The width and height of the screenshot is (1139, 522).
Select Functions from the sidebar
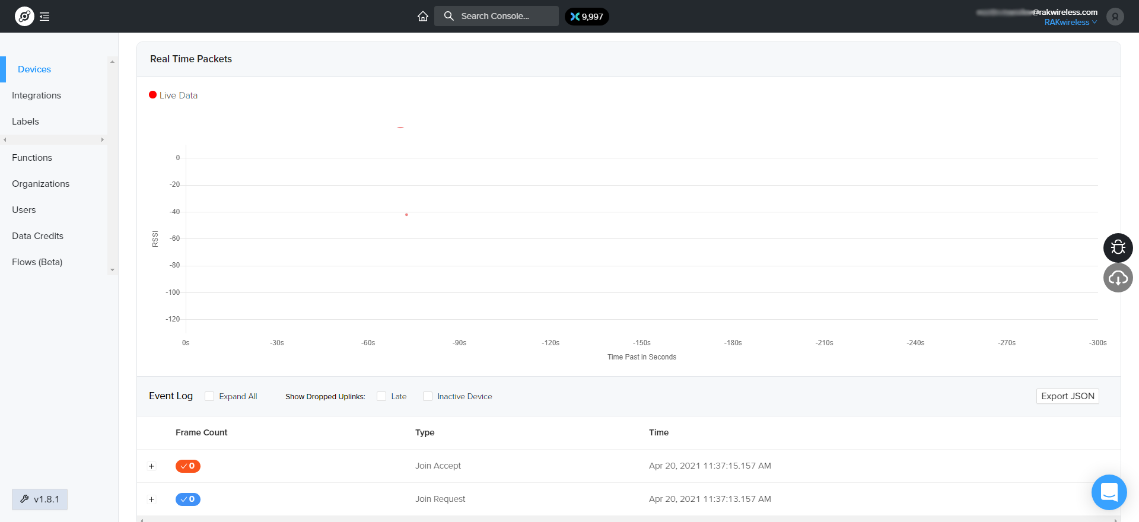32,158
